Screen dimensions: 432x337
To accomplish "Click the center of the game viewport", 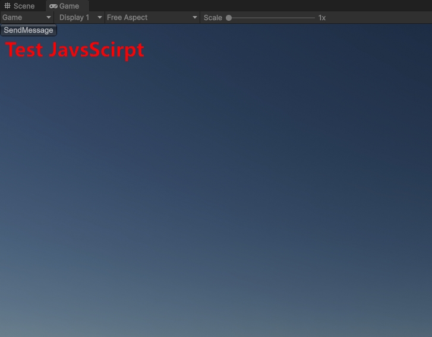I will click(216, 180).
